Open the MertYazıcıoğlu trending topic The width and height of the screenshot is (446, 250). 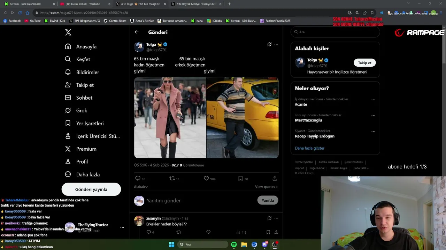[x=308, y=120]
